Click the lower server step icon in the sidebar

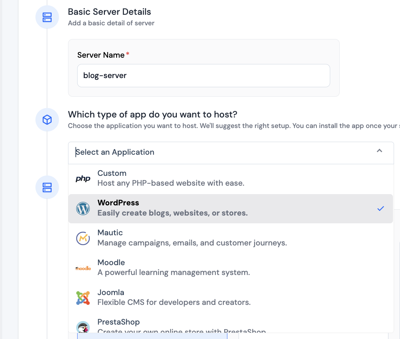point(47,187)
